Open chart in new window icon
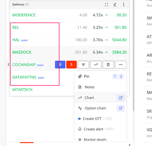This screenshot has width=152, height=146. [x=121, y=98]
